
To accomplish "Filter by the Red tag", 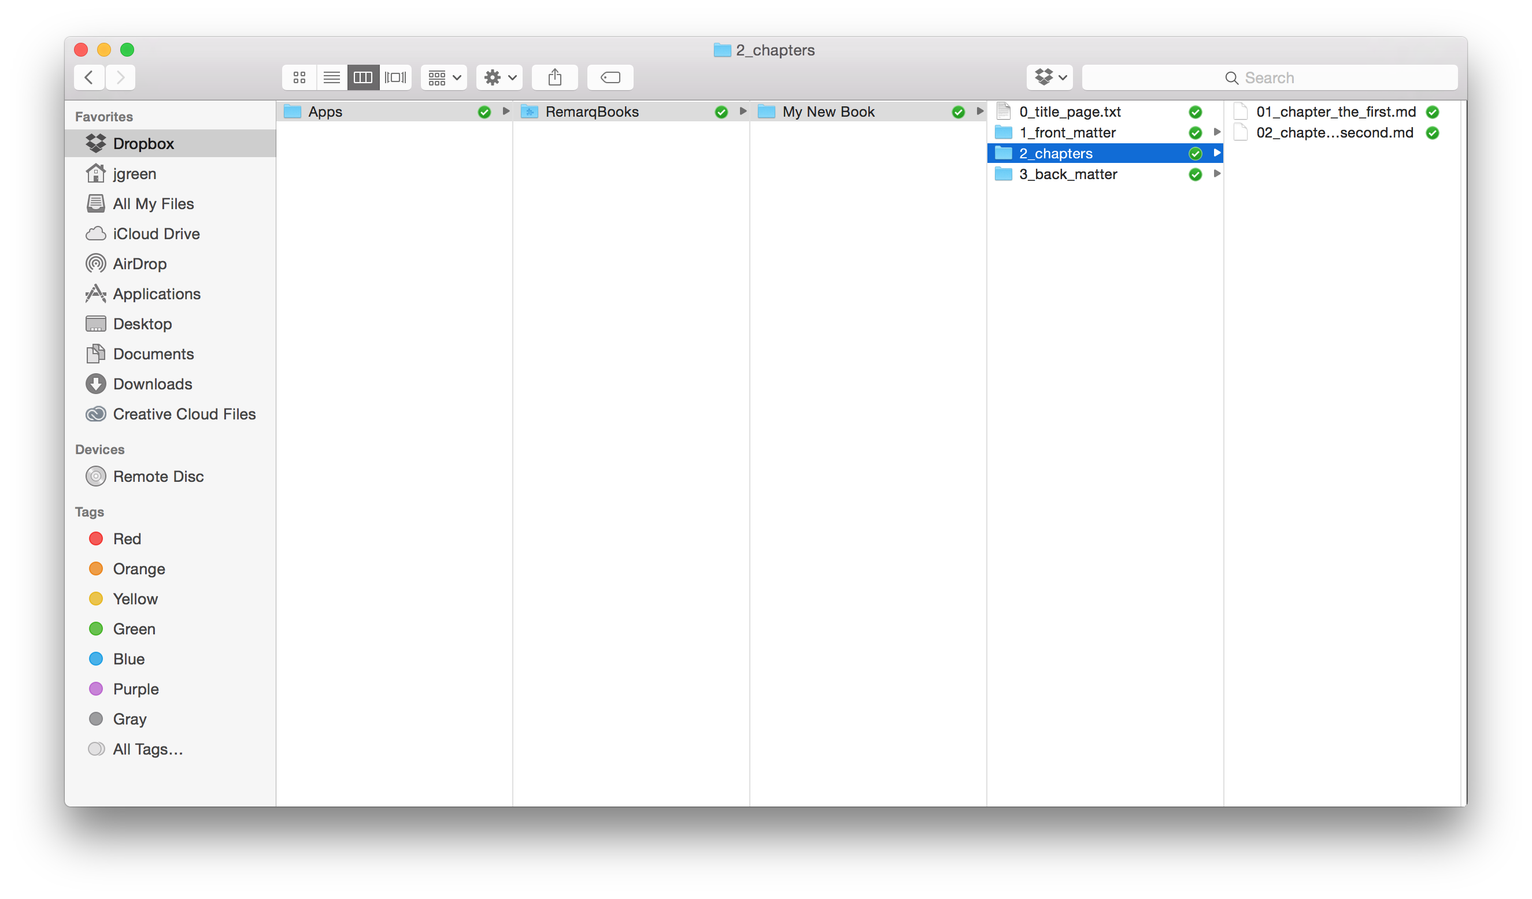I will 170,539.
